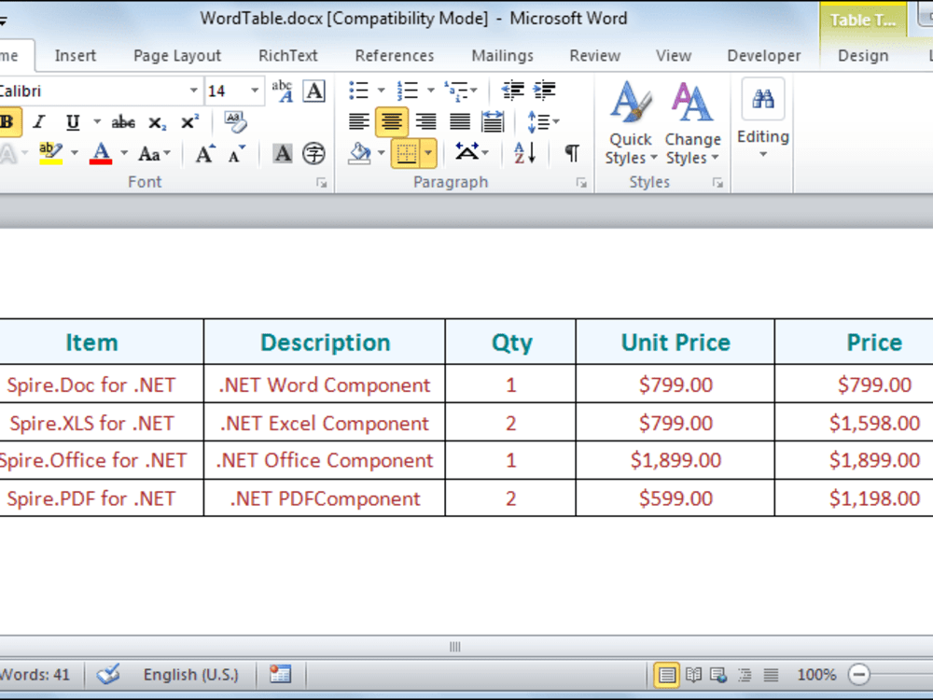Toggle Italic formatting

pos(39,122)
